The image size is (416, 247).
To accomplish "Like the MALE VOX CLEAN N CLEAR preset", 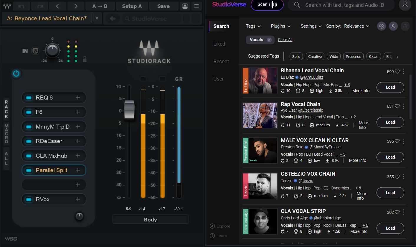I will [x=397, y=141].
